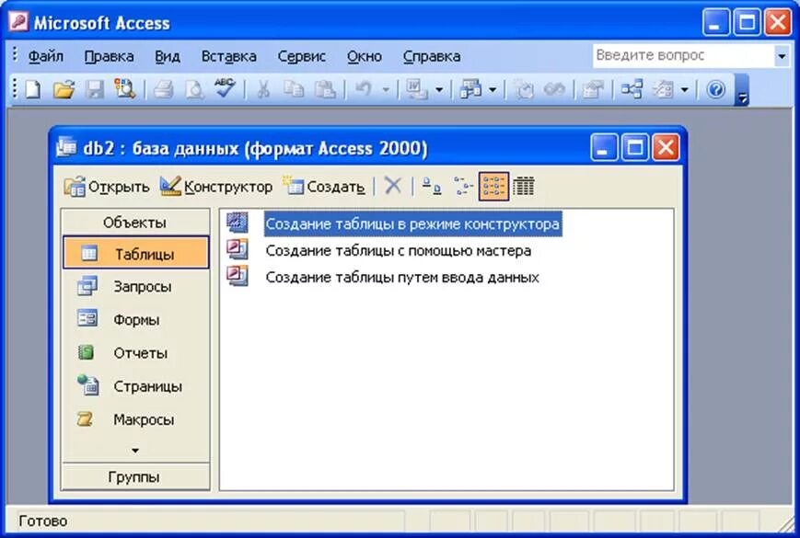Screen dimensions: 800x538
Task: Click the Save floppy disk icon
Action: [x=95, y=90]
